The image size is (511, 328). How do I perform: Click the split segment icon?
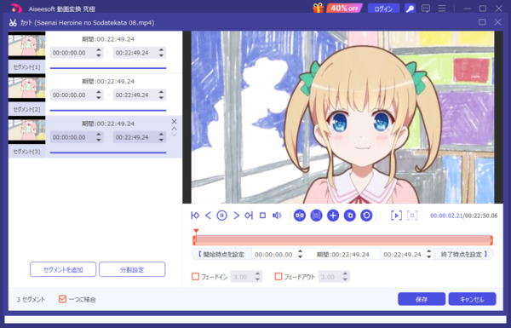coord(300,216)
